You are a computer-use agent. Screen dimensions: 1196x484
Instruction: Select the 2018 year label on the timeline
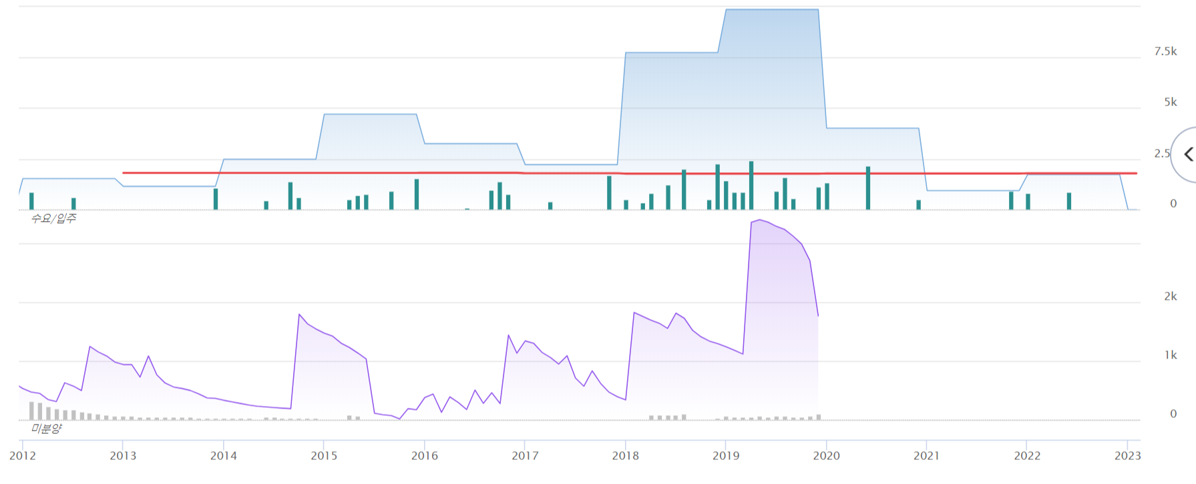(x=626, y=456)
